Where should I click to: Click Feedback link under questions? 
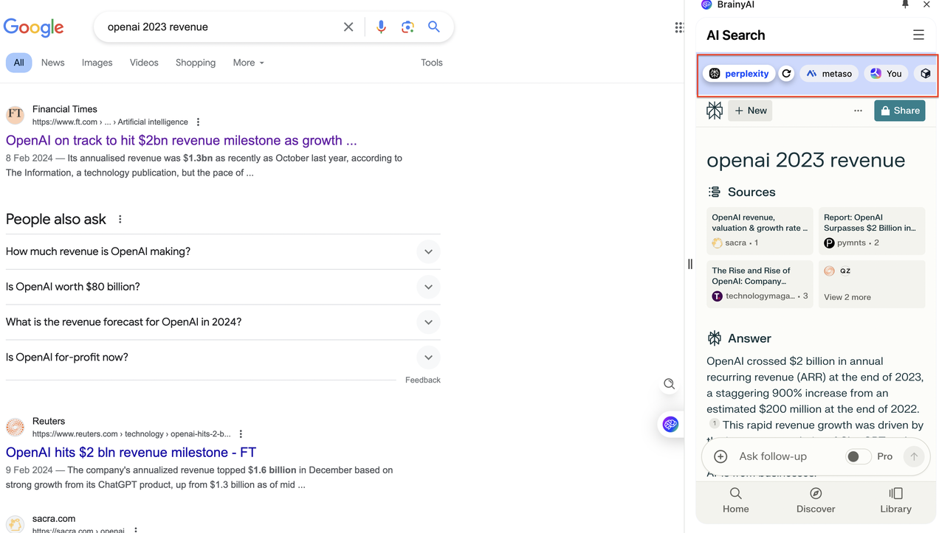[x=423, y=380]
